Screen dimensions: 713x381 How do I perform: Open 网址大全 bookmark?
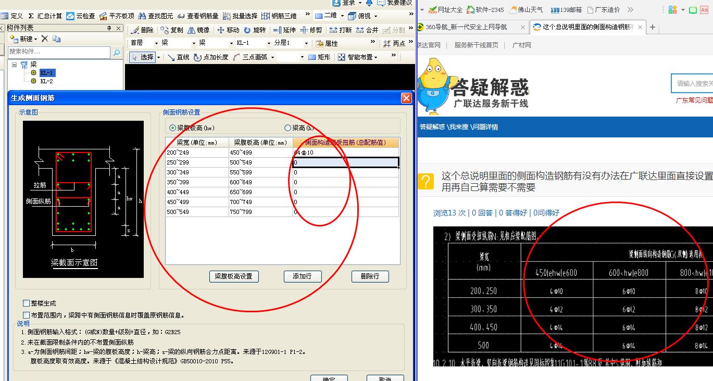(445, 10)
